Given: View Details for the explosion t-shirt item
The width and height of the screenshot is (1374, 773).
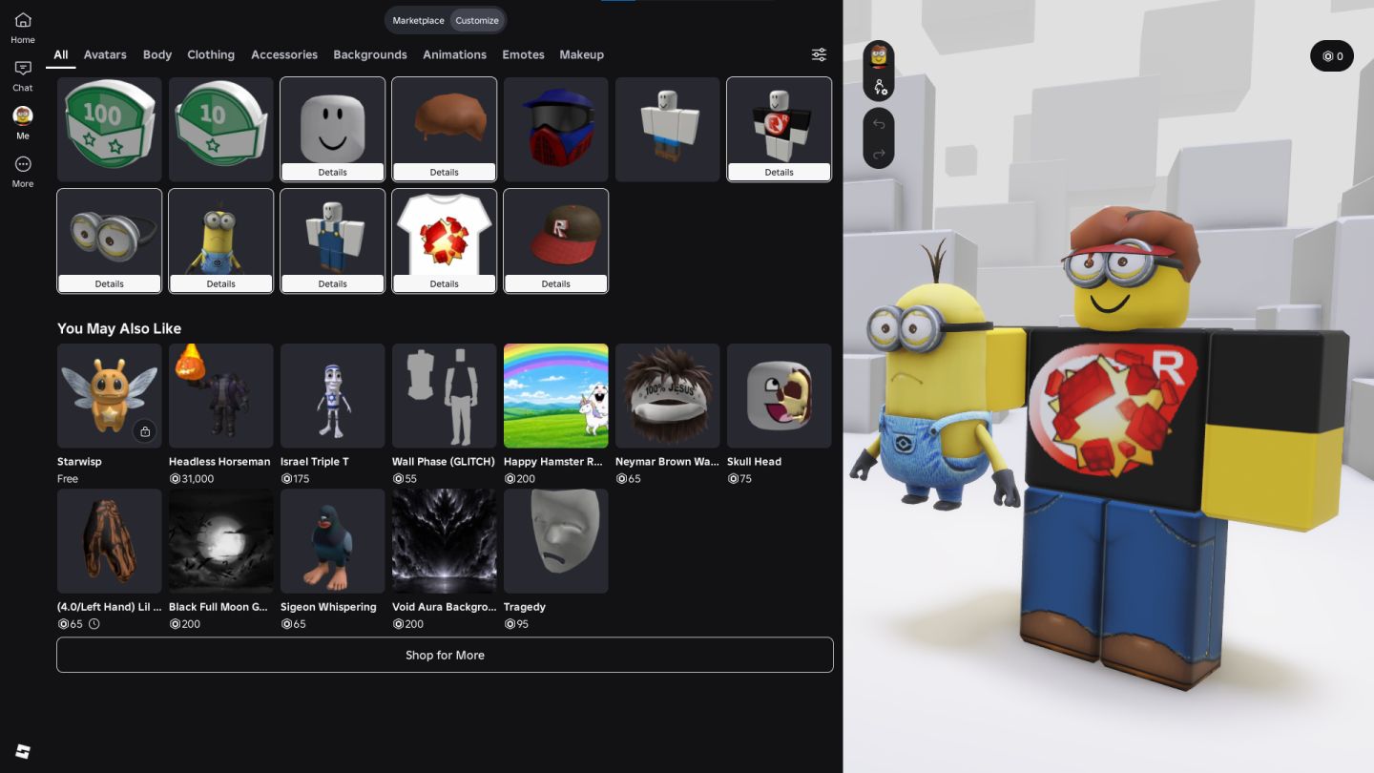Looking at the screenshot, I should (444, 283).
